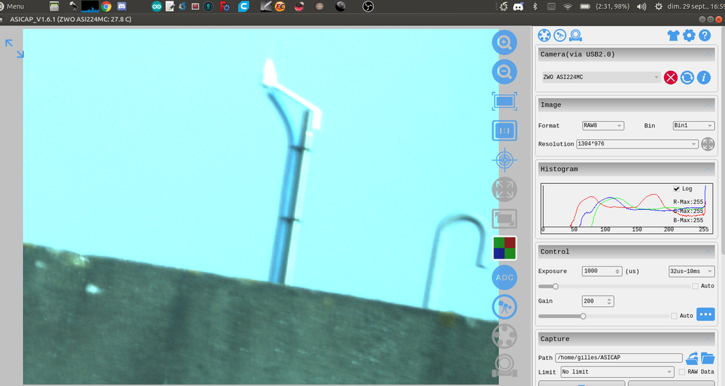Click the fit-to-window view icon
The width and height of the screenshot is (725, 386).
coord(504,101)
